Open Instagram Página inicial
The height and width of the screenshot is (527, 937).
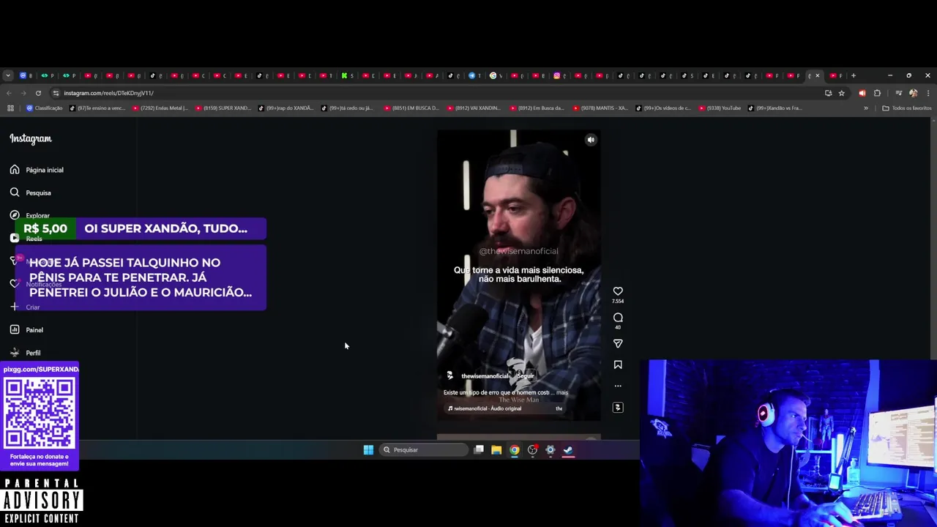[37, 170]
